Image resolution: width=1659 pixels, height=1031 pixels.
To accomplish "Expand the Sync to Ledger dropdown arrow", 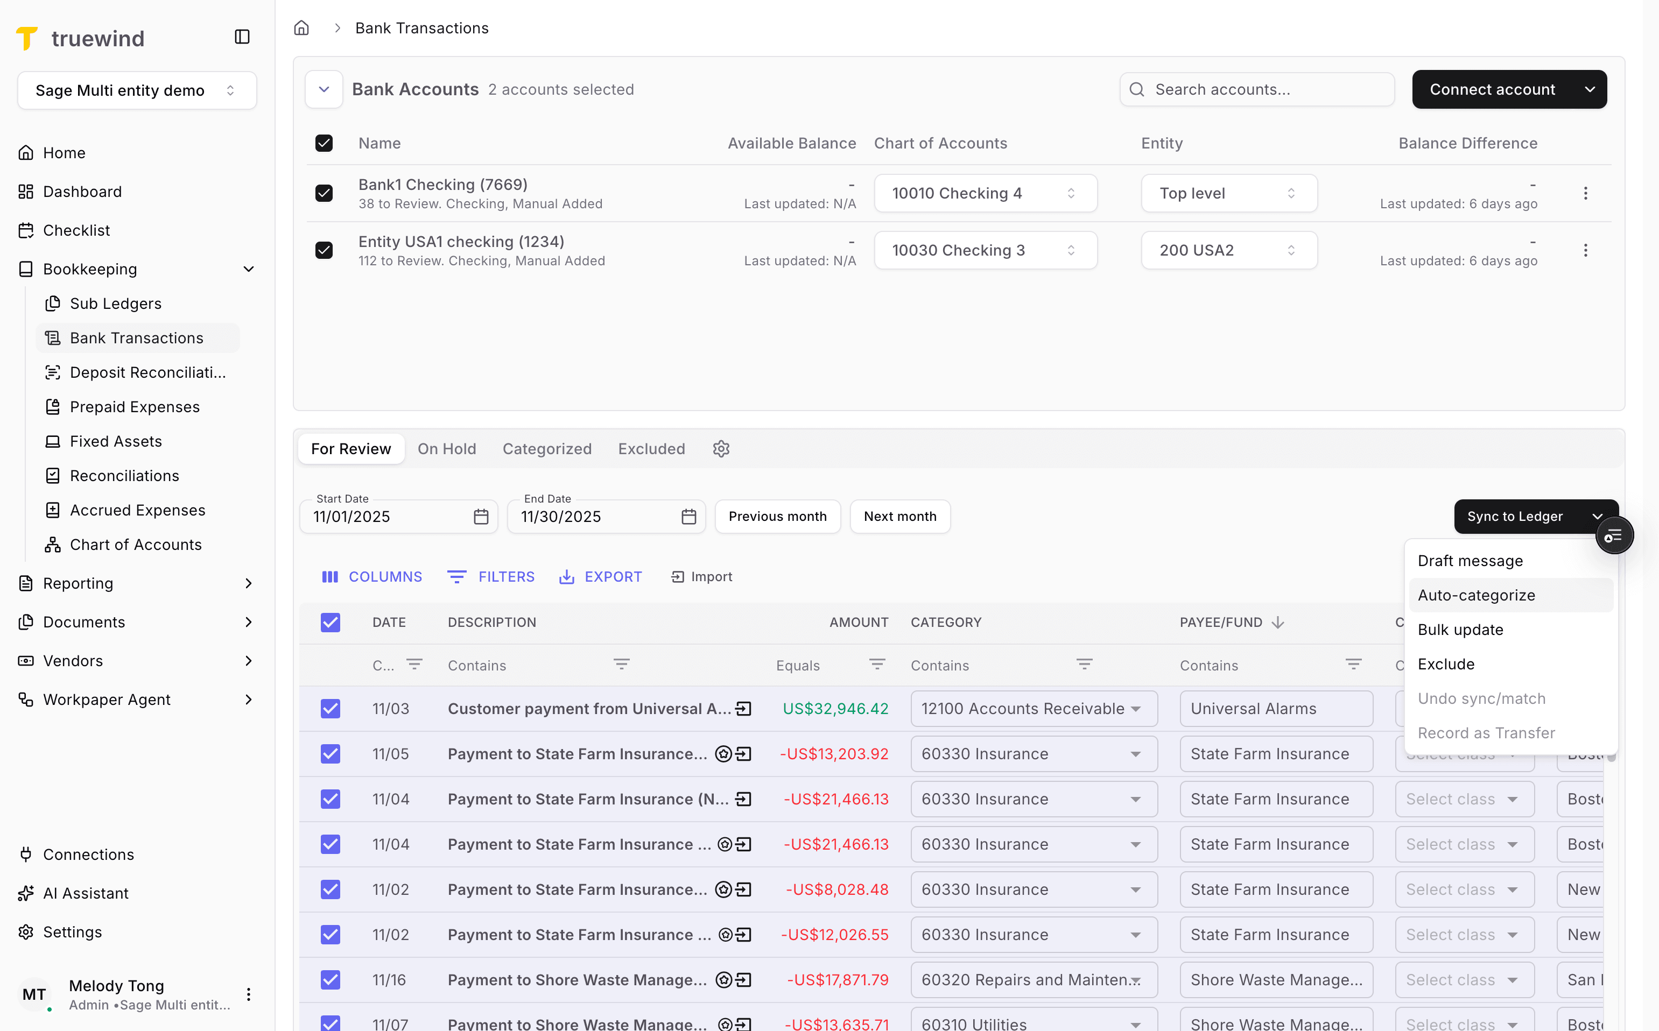I will coord(1598,516).
